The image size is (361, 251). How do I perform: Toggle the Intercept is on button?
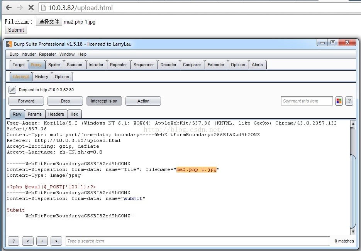[104, 101]
